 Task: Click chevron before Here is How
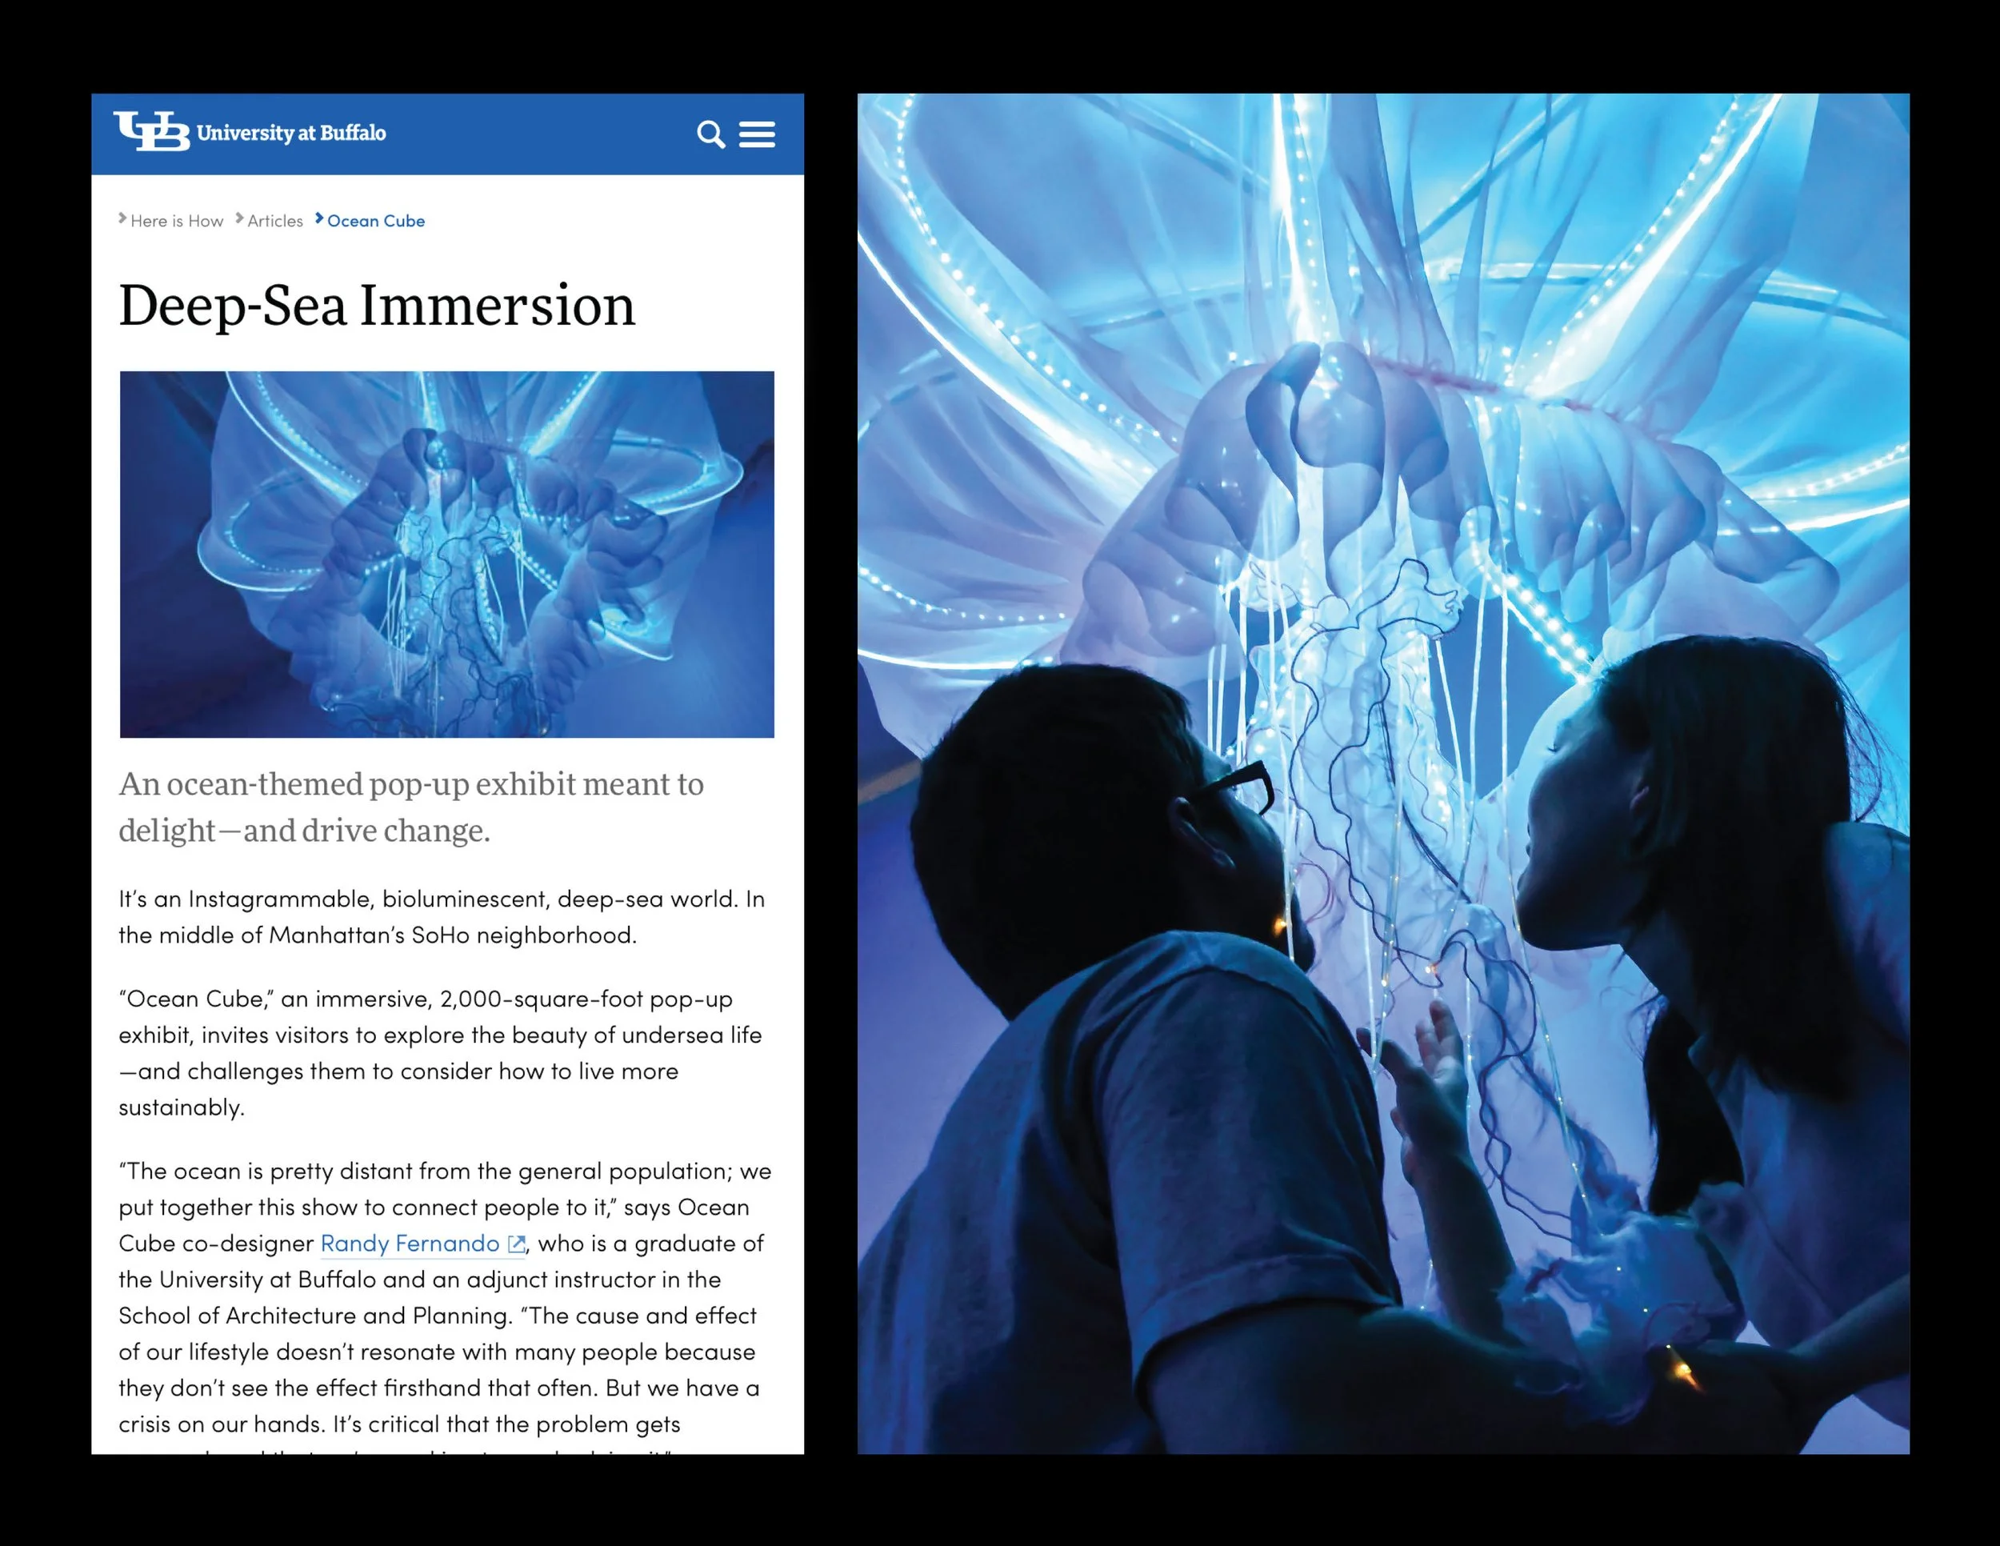[122, 219]
